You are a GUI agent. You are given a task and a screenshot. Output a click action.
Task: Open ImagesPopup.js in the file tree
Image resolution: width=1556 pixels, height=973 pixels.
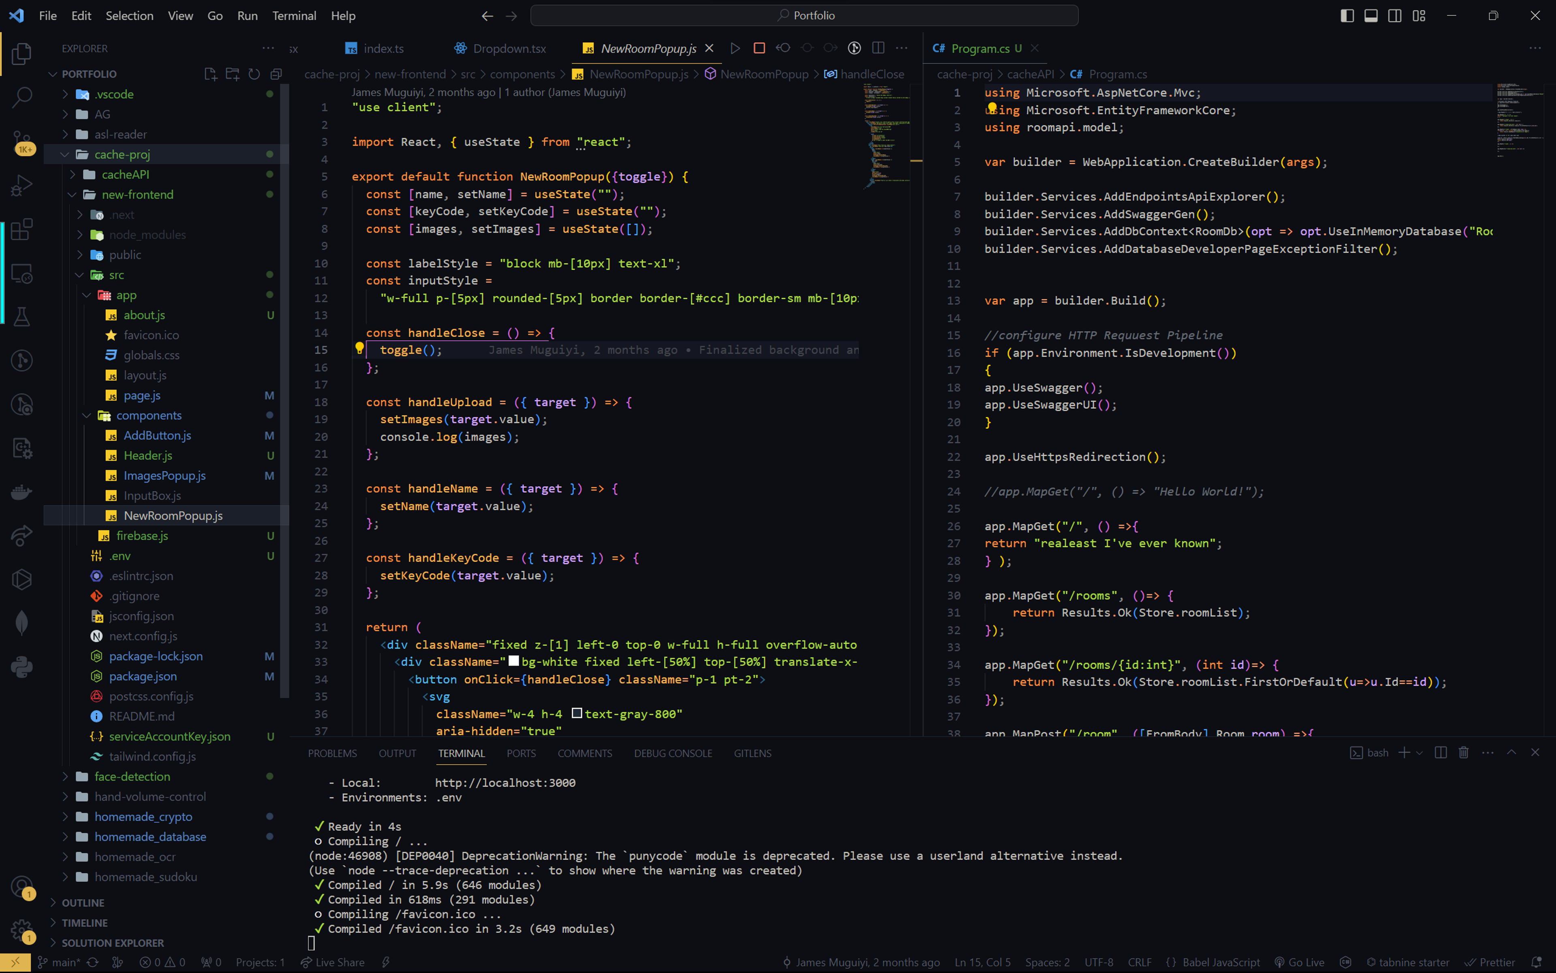pos(164,476)
